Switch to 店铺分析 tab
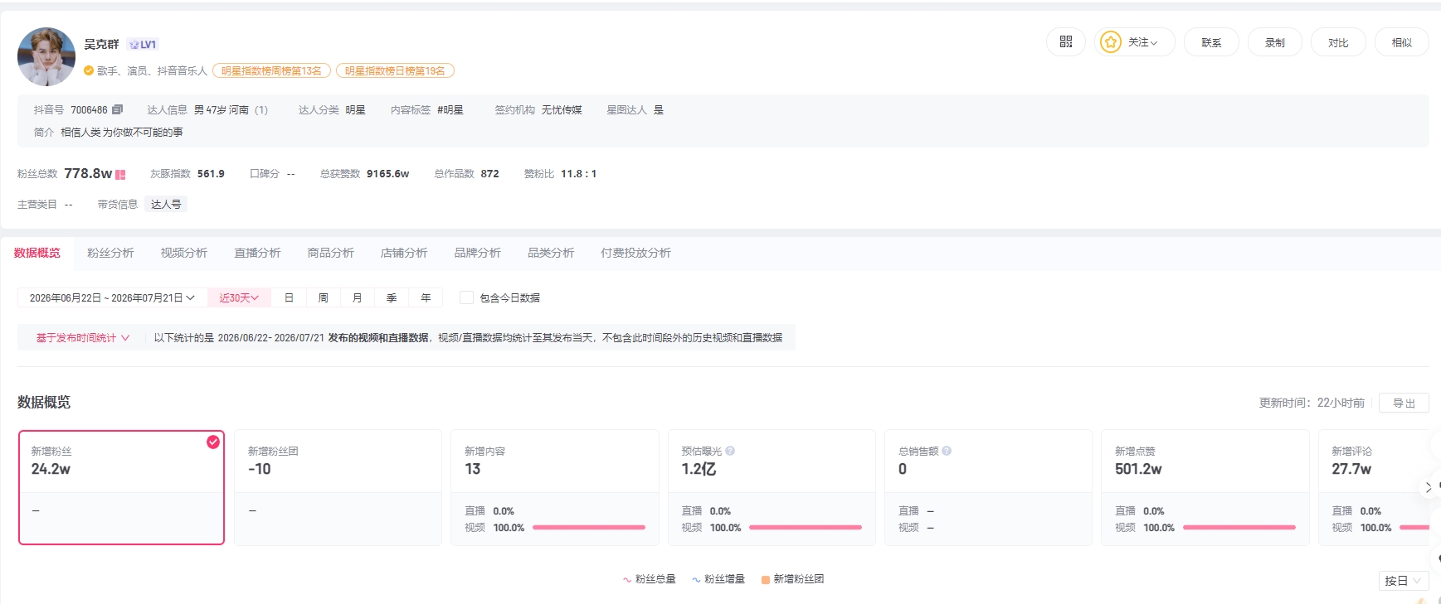 click(404, 253)
